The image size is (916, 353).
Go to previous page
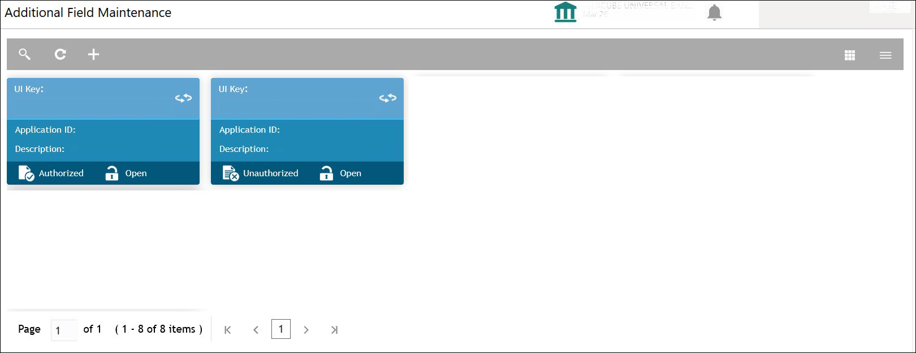256,330
